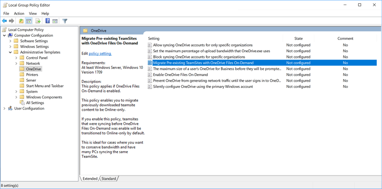Open the Action menu

(19, 14)
